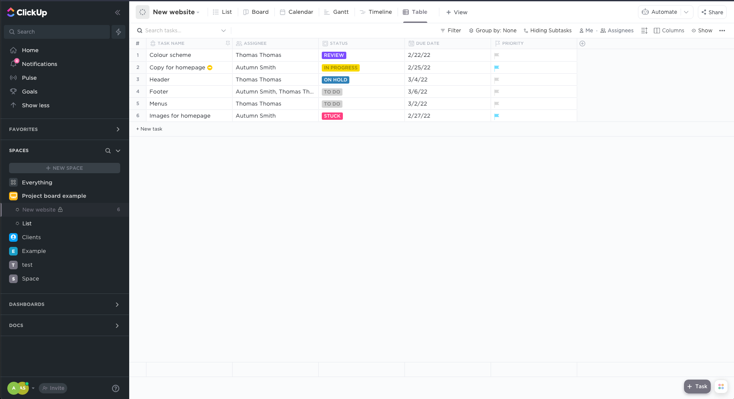The height and width of the screenshot is (399, 734).
Task: Click the Share button
Action: [x=712, y=12]
